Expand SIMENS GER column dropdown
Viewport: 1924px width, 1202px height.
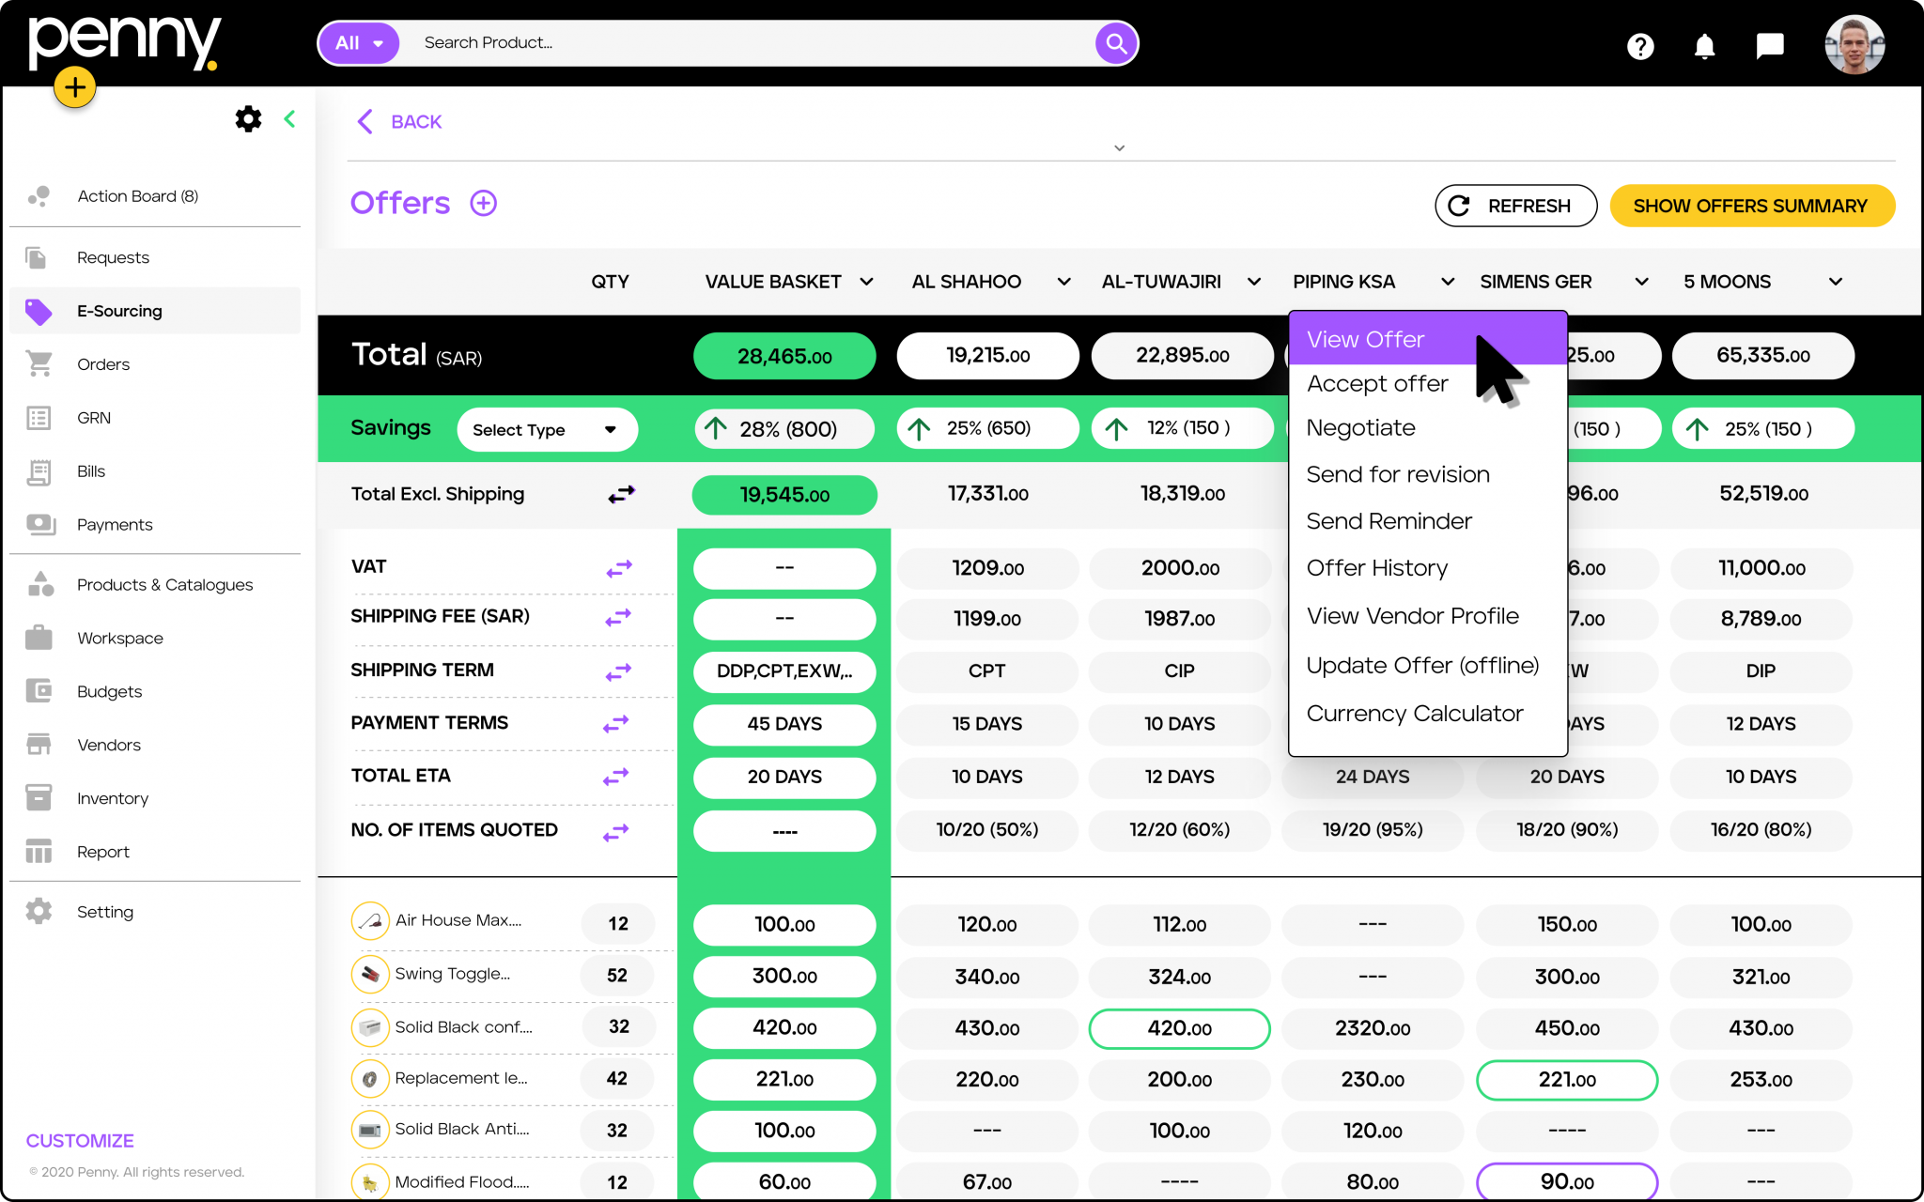pyautogui.click(x=1641, y=282)
